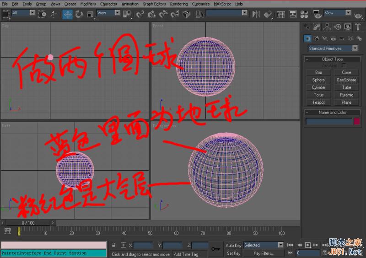Open the Rendering menu
This screenshot has height=258, width=366.
pos(179,4)
